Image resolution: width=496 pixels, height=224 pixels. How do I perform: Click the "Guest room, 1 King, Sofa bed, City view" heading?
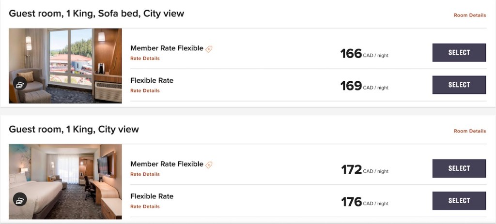(x=96, y=14)
